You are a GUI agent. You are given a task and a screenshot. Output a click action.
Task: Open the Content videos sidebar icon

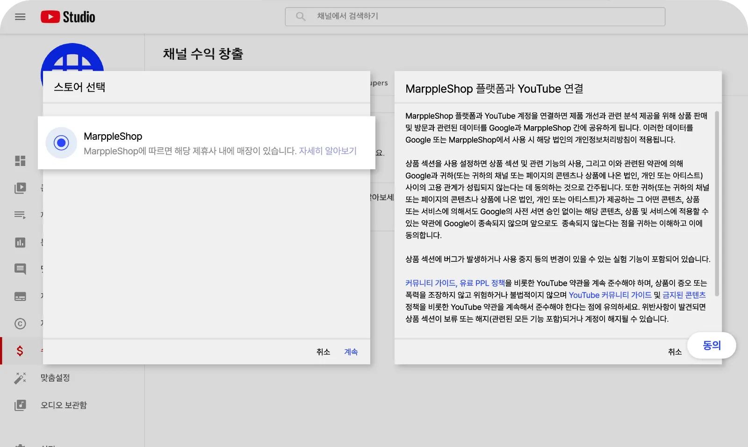click(20, 188)
